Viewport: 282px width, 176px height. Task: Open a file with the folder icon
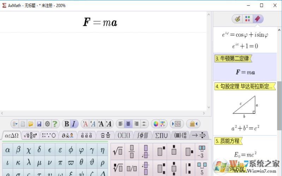coord(31,124)
